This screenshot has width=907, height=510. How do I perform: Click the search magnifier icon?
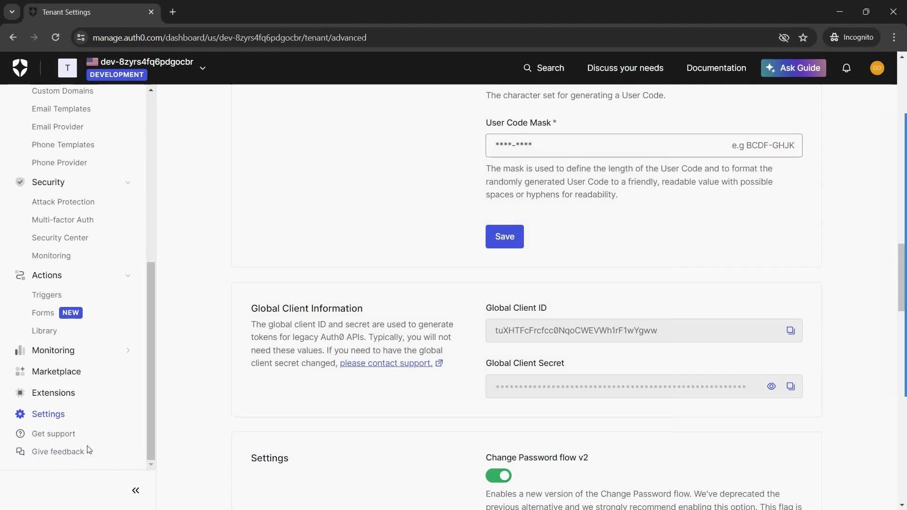coord(527,68)
